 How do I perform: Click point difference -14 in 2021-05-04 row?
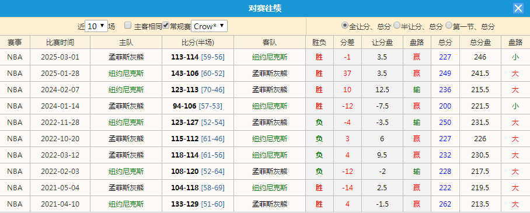(x=347, y=188)
